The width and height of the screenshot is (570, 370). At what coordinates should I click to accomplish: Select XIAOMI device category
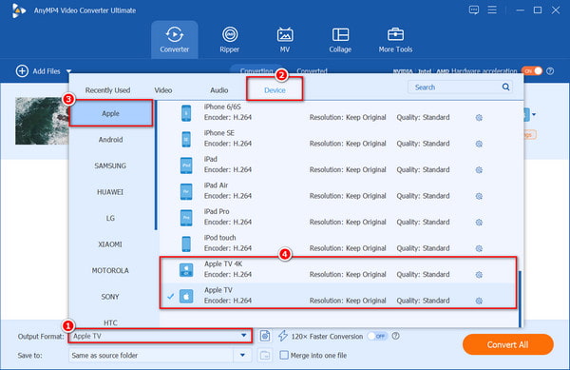110,244
